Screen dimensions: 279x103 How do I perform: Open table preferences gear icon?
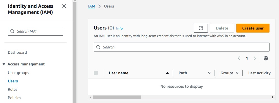[x=266, y=58]
